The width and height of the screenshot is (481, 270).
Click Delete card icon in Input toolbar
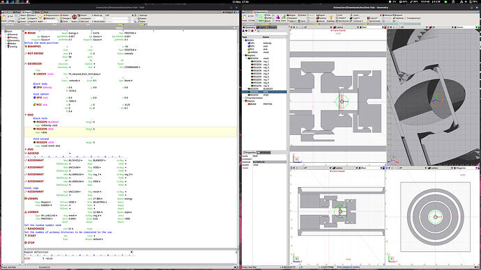(63, 15)
